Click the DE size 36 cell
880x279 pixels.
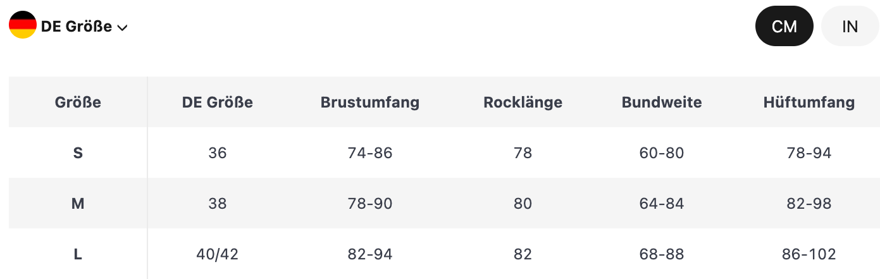218,152
